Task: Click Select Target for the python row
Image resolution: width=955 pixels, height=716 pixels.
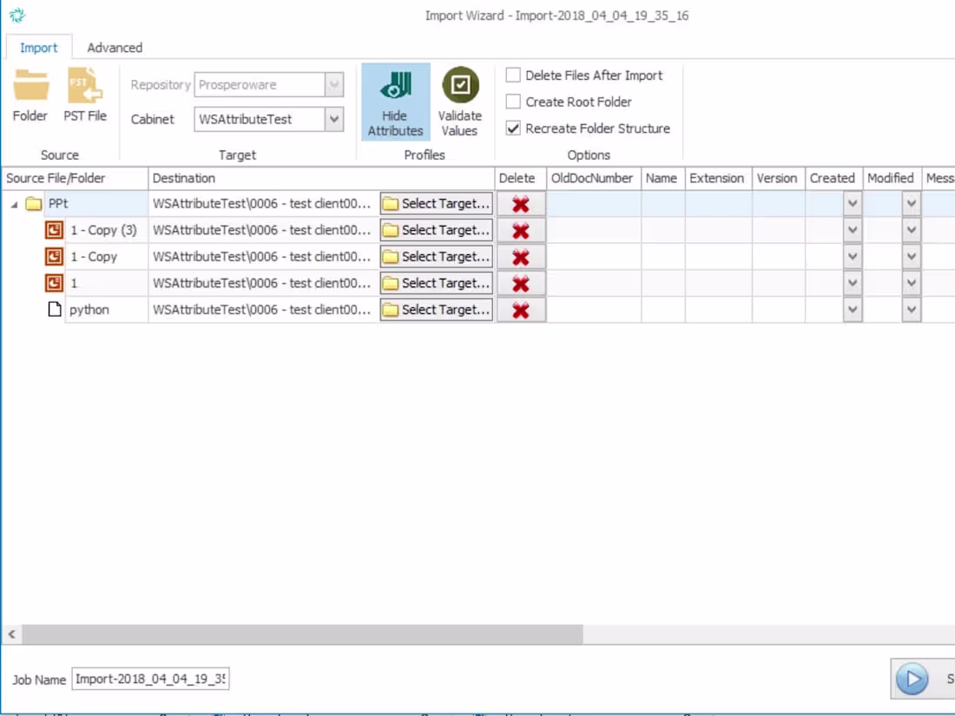Action: click(435, 309)
